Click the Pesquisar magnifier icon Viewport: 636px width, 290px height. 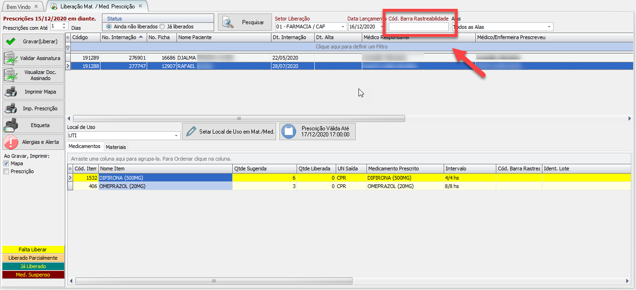pyautogui.click(x=228, y=22)
